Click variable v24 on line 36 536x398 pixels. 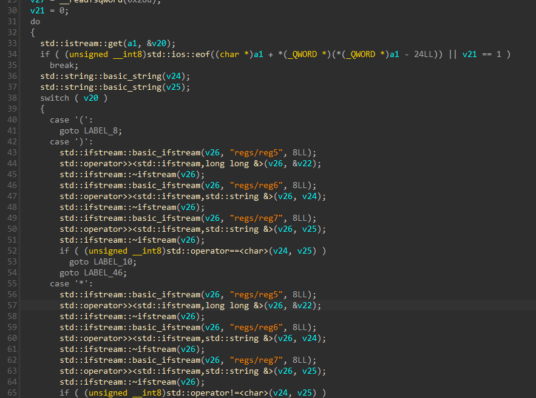point(174,76)
